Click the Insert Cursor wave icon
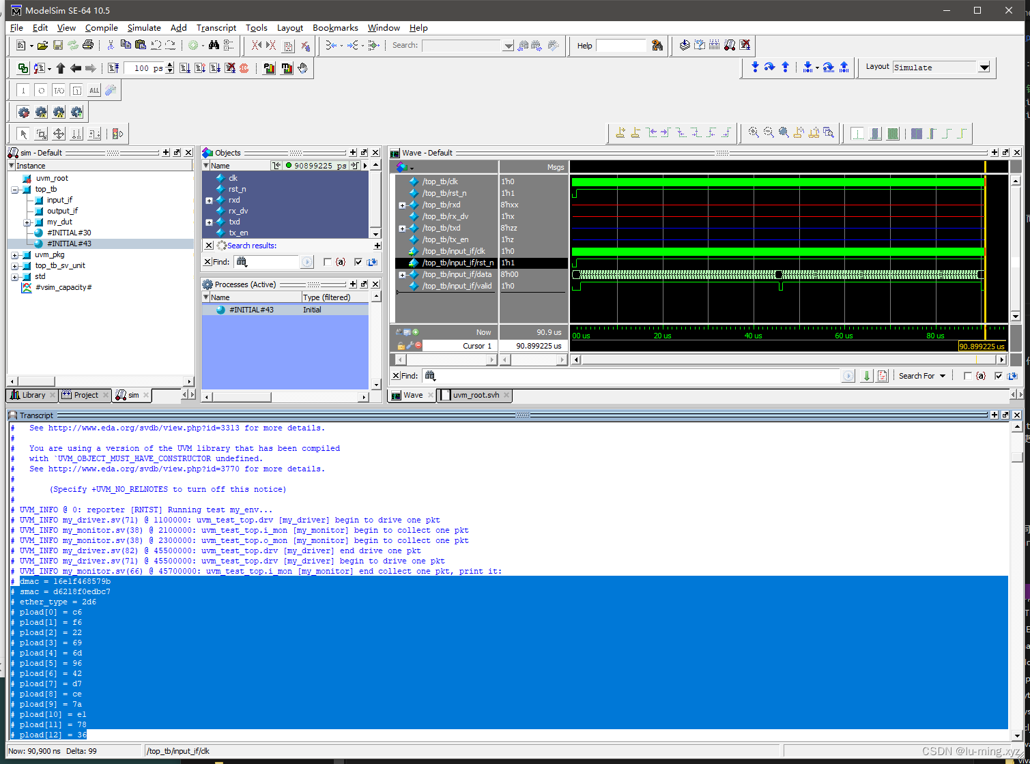 click(621, 133)
